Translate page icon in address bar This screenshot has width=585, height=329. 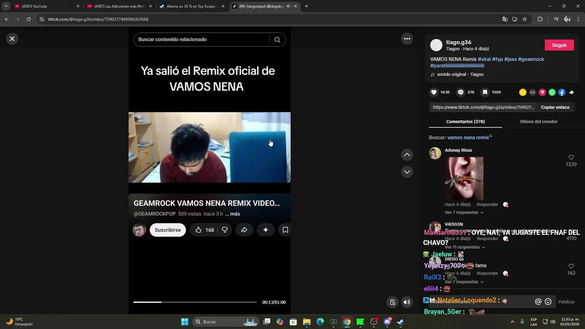(x=505, y=19)
